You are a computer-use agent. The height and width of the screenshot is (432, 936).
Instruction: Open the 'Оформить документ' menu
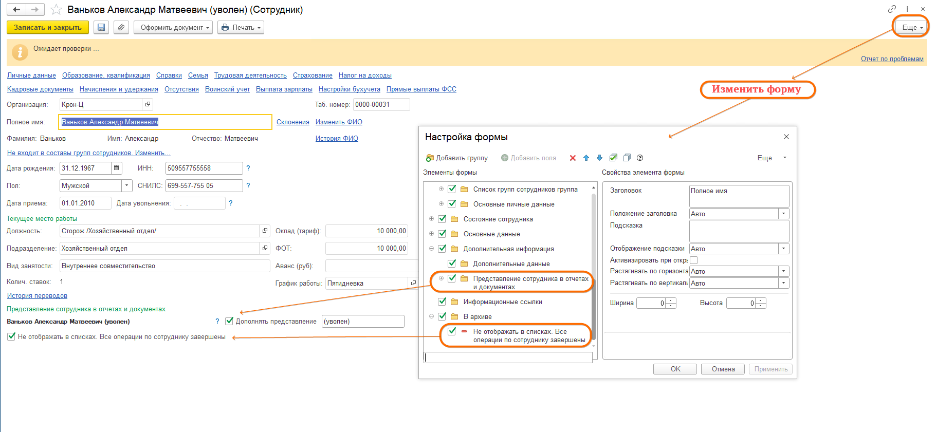point(174,27)
